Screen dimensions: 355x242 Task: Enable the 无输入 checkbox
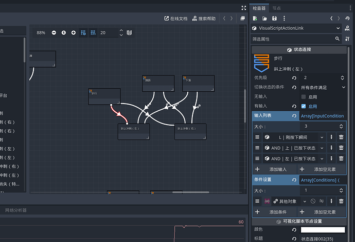coord(304,97)
